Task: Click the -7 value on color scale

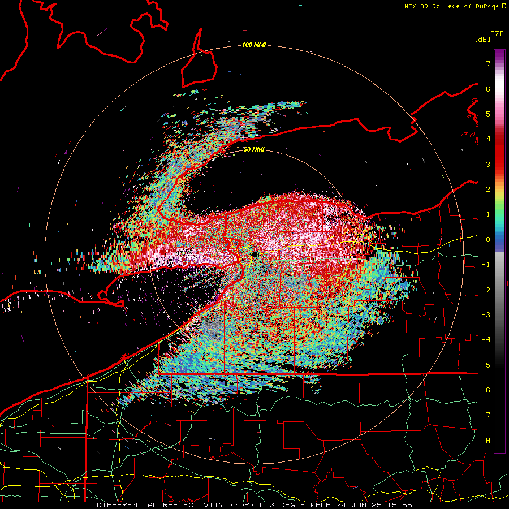Action: (486, 415)
